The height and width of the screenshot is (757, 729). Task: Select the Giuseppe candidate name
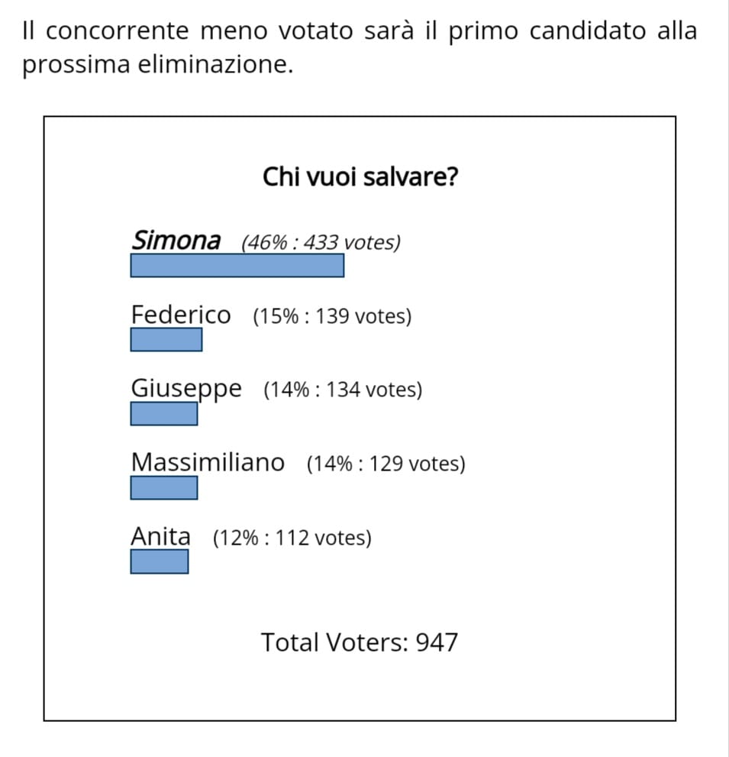pos(186,390)
